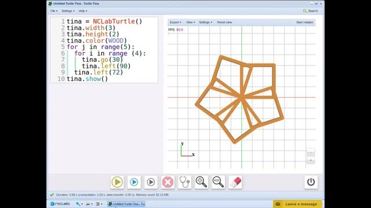
Task: Open the viewer's Settings dropdown
Action: coord(205,22)
